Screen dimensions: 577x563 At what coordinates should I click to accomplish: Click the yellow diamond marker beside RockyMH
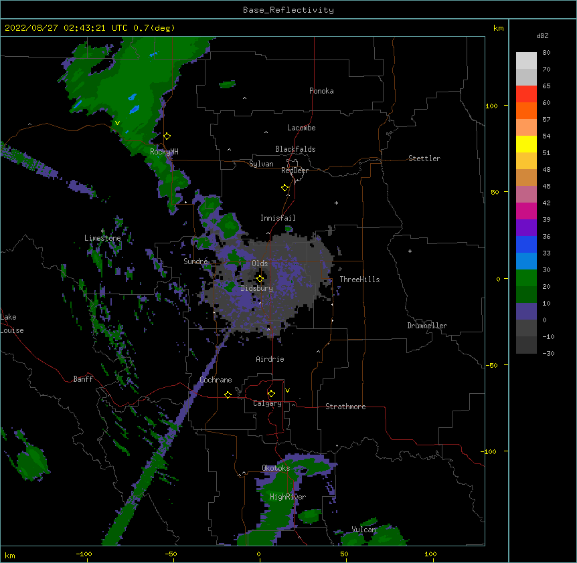point(167,136)
